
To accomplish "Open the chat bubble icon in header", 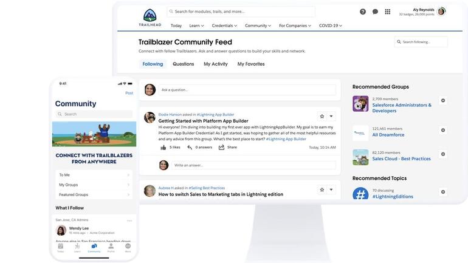I will click(375, 12).
